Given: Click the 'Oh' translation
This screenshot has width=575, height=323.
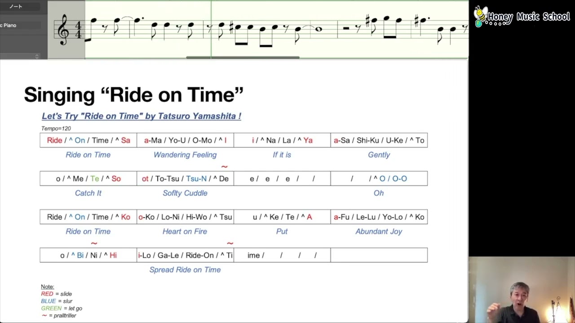Looking at the screenshot, I should tap(379, 193).
